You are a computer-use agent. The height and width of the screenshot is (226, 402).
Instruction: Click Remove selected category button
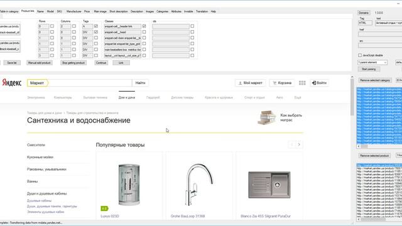375,80
